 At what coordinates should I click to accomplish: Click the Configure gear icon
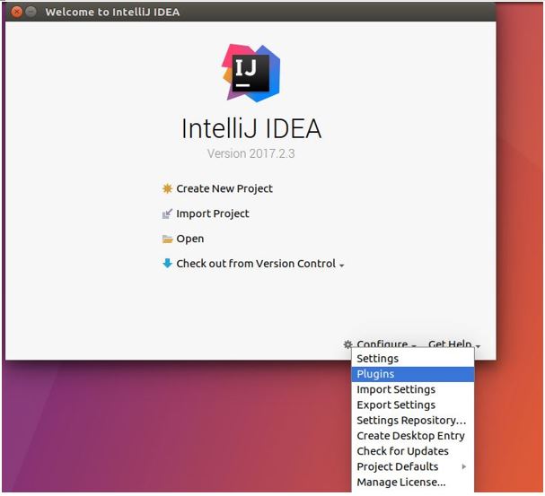tap(347, 344)
